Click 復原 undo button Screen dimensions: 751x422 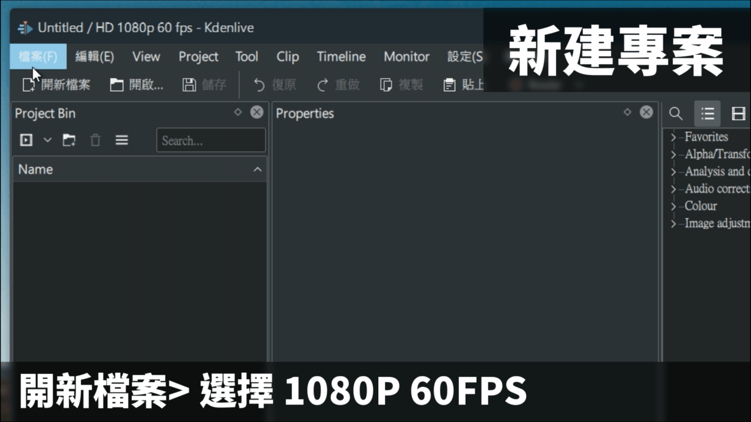(274, 85)
